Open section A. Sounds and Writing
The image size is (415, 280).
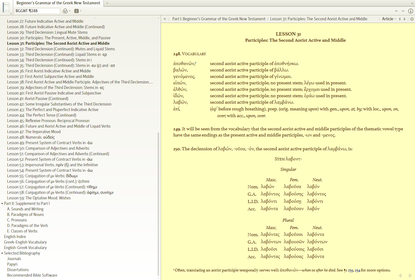coord(25,209)
